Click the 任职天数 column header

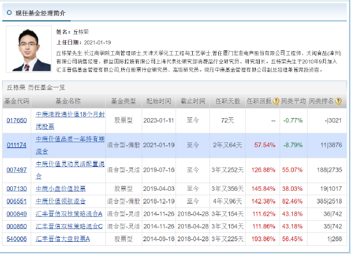228,101
